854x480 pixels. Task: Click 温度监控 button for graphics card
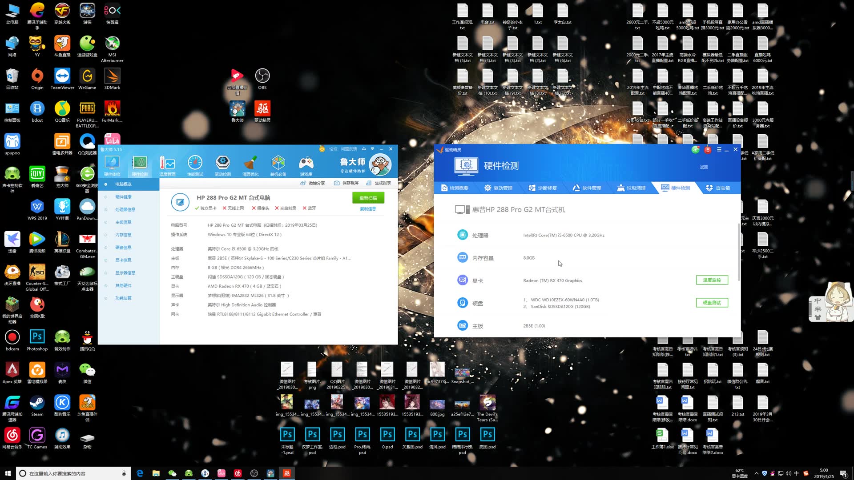(x=712, y=280)
